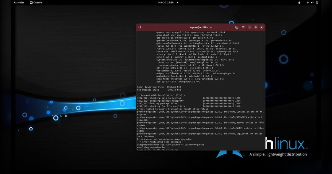This screenshot has height=174, width=332.
Task: Open the Activities overview
Action: pyautogui.click(x=19, y=2)
